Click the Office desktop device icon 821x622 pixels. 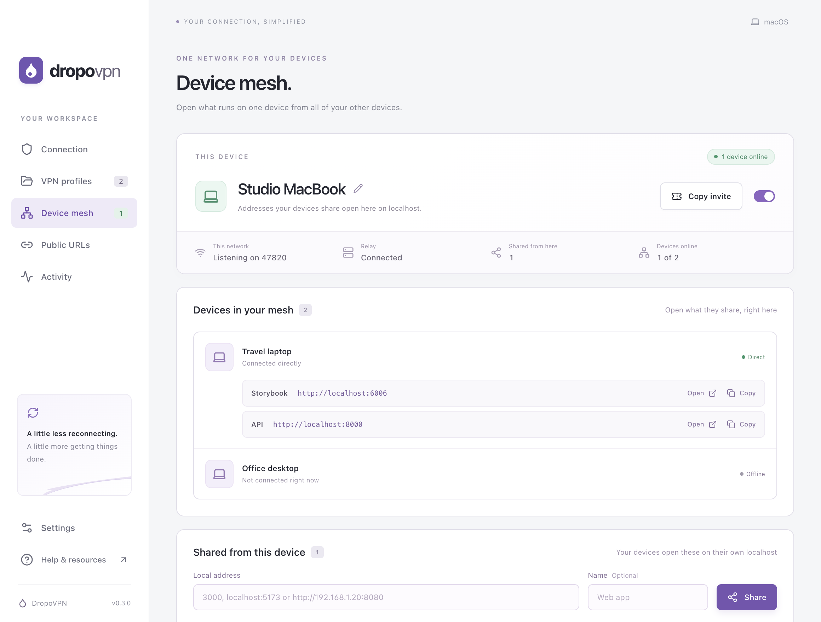pos(219,474)
